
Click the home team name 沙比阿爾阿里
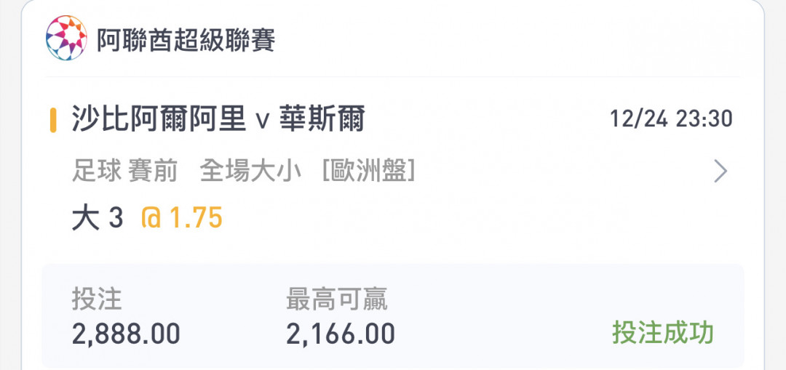pyautogui.click(x=159, y=119)
